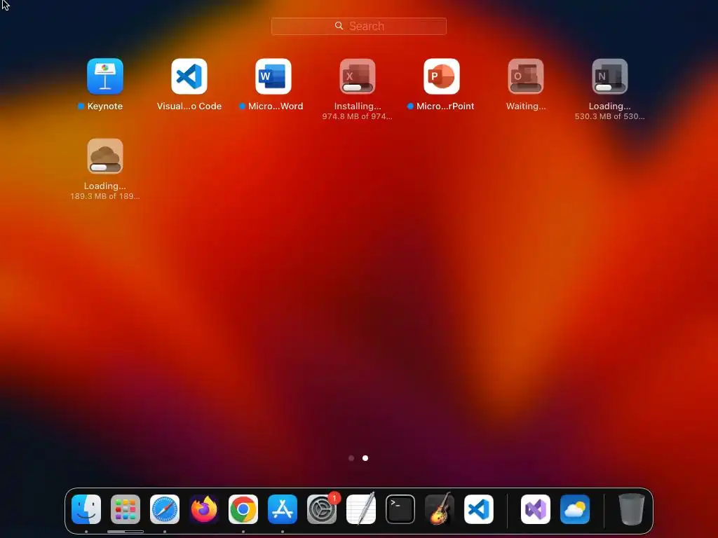Screen dimensions: 718x538
Task: Click the "Waiting..." label
Action: [x=526, y=106]
